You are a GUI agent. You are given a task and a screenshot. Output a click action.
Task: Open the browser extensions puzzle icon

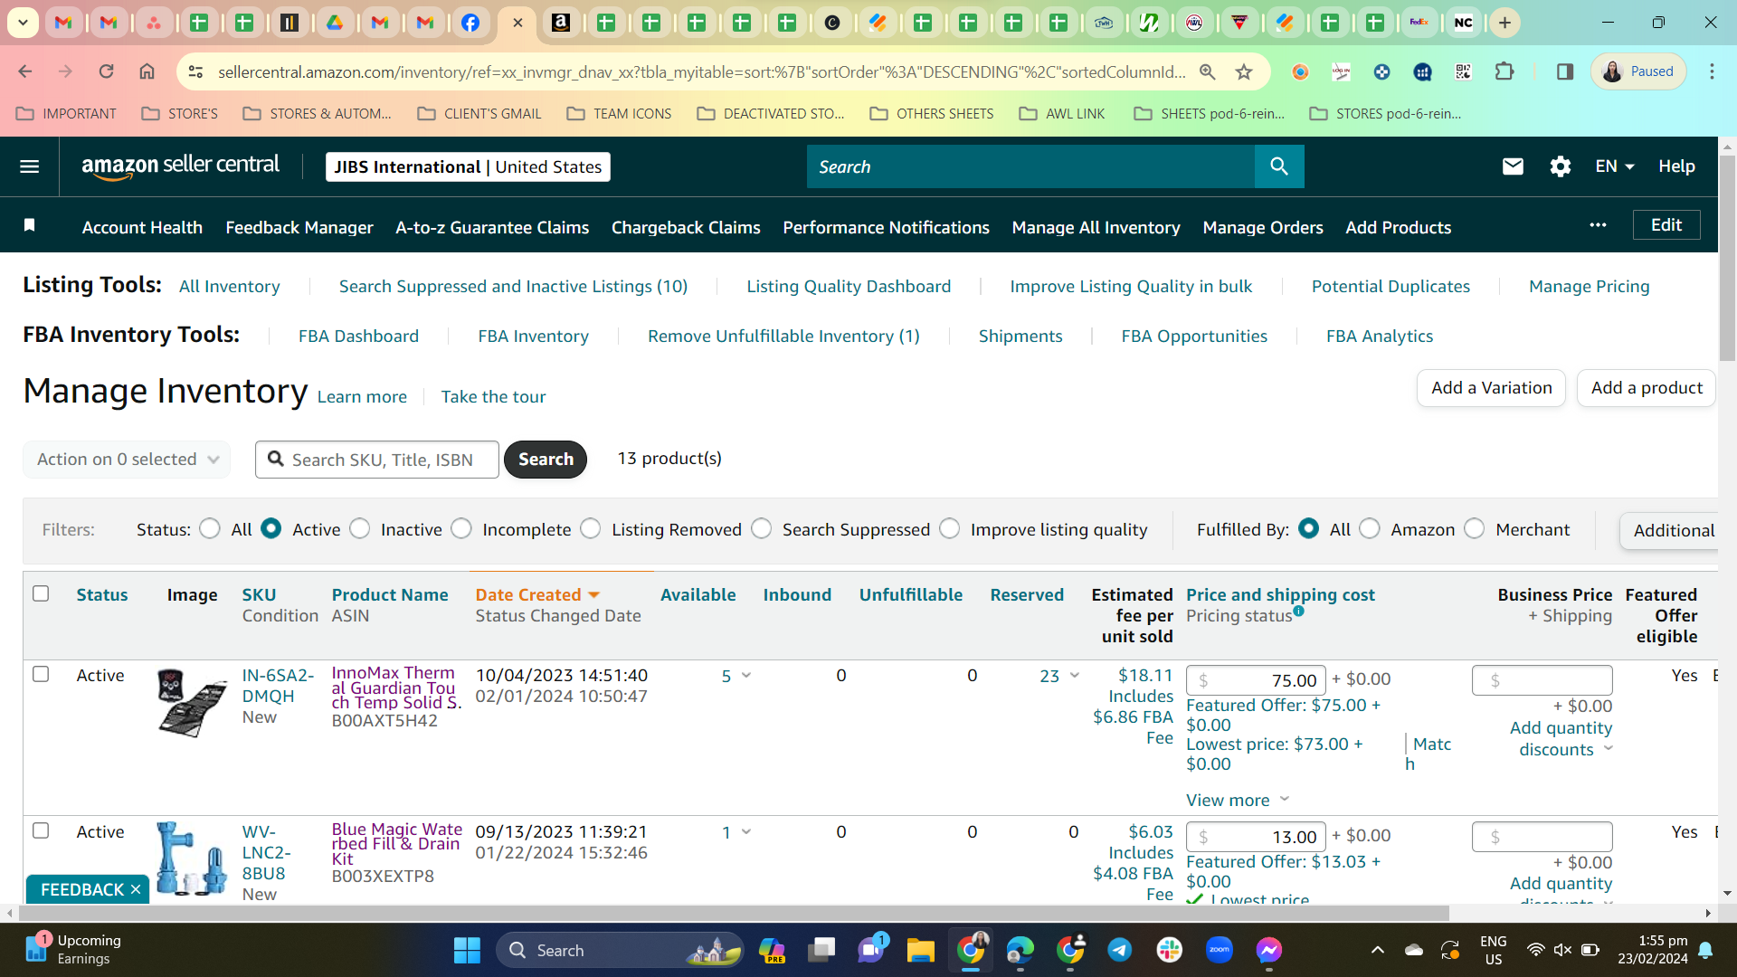coord(1504,71)
